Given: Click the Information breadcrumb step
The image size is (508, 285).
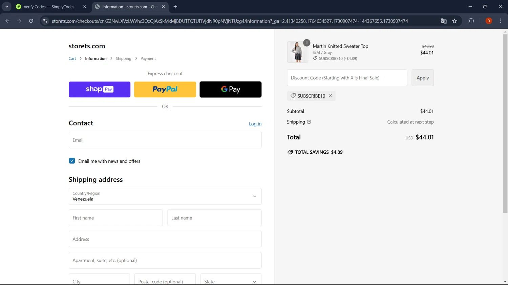Looking at the screenshot, I should pyautogui.click(x=96, y=58).
